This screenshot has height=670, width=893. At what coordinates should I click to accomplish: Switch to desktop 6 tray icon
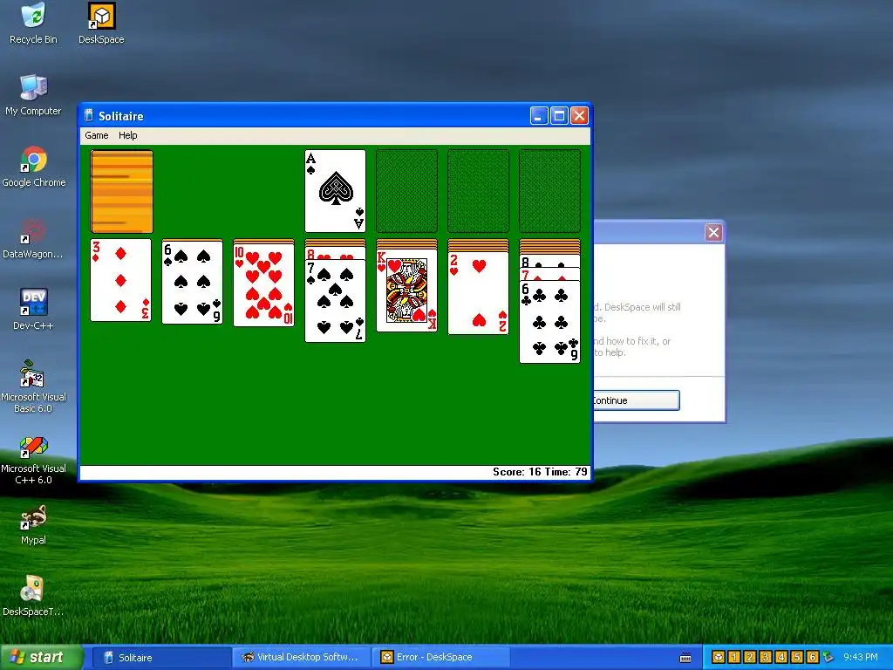[813, 657]
